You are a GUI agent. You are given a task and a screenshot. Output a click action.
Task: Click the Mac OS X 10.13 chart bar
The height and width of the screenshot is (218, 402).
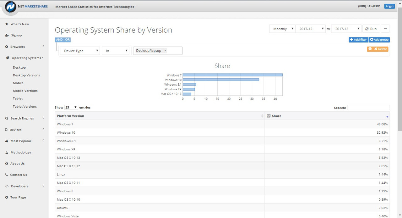pyautogui.click(x=187, y=94)
